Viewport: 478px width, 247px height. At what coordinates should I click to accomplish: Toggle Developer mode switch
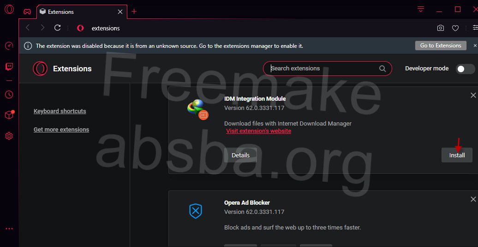[x=465, y=69]
